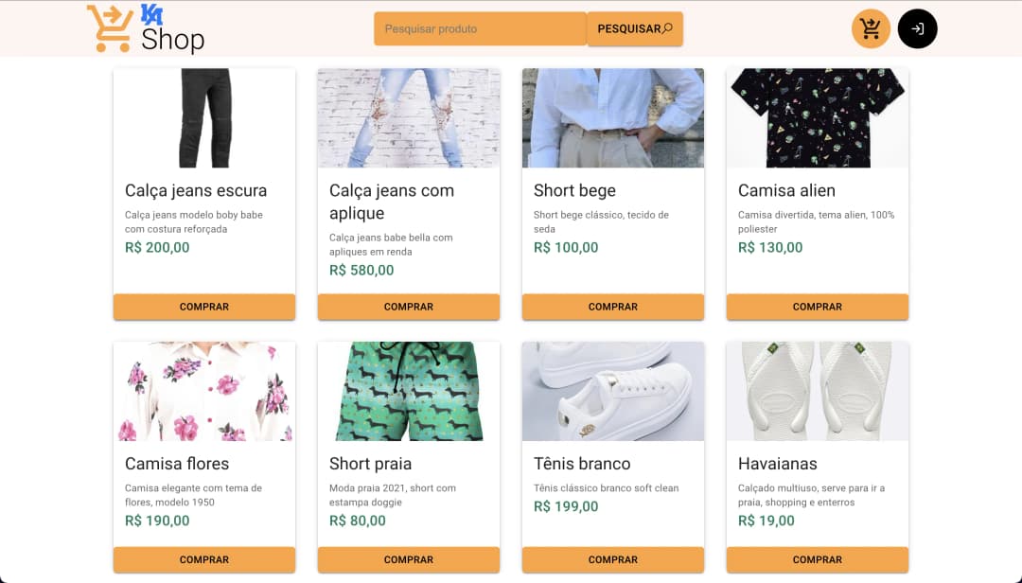Click the Tênis branco sneaker image
The width and height of the screenshot is (1022, 583).
(x=612, y=392)
